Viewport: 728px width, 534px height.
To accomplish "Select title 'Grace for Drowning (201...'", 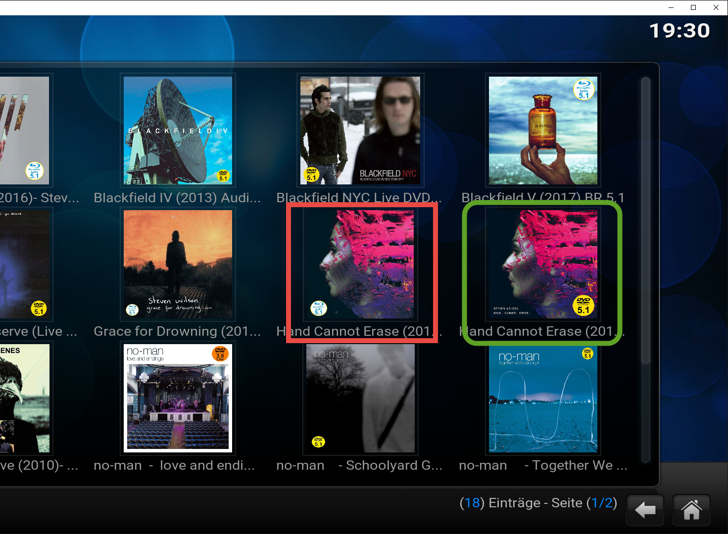I will [x=177, y=331].
